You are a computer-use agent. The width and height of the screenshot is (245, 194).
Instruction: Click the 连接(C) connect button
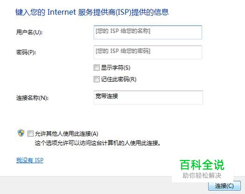[225, 186]
